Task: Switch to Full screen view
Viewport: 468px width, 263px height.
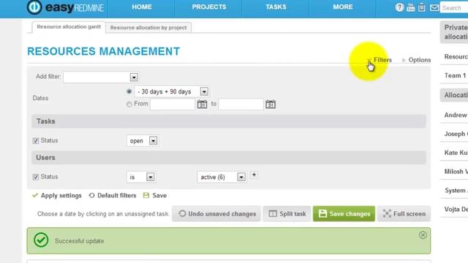Action: click(x=404, y=214)
